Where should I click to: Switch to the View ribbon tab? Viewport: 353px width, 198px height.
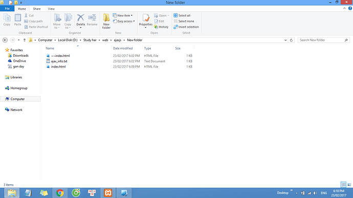click(x=51, y=9)
